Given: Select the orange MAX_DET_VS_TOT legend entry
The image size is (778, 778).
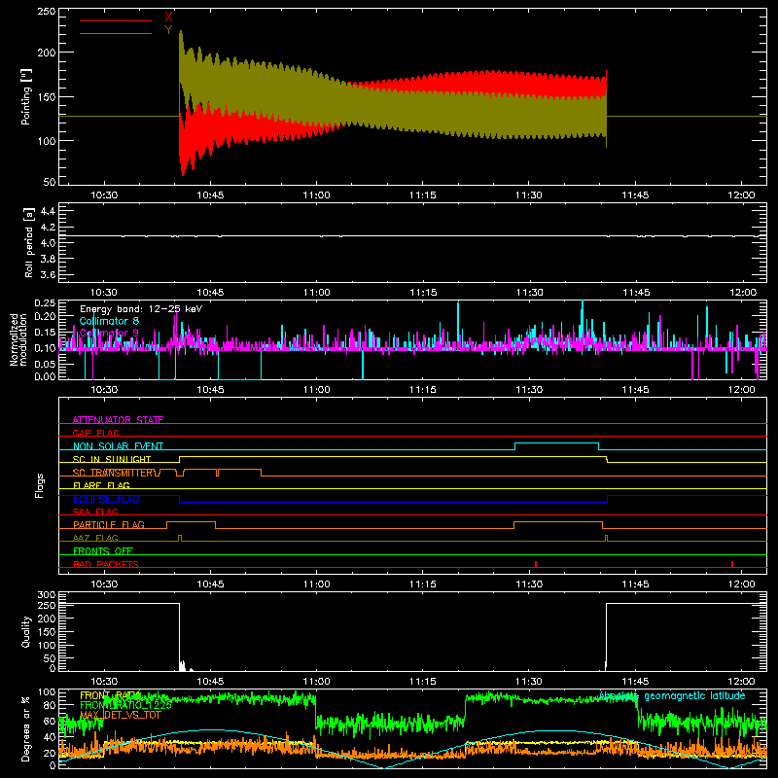Looking at the screenshot, I should (121, 715).
